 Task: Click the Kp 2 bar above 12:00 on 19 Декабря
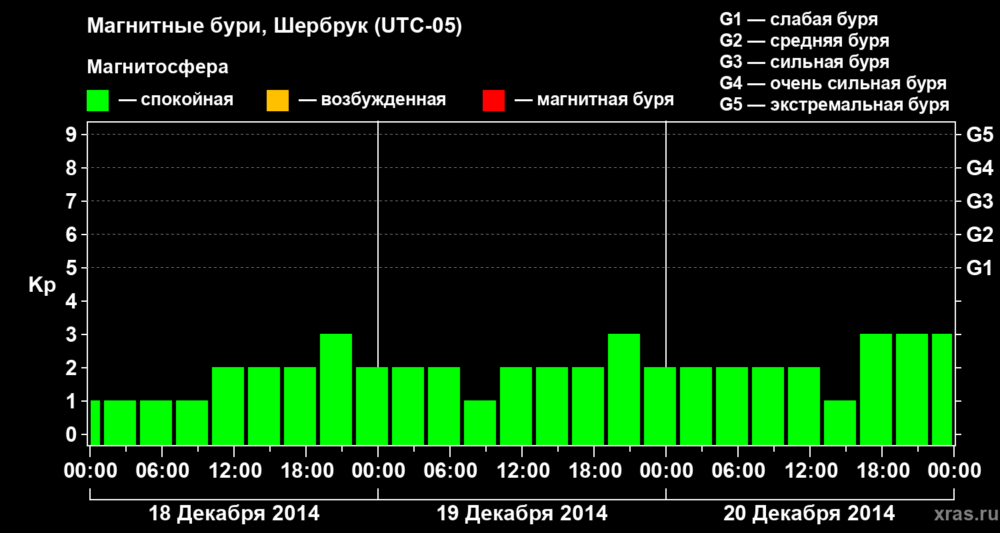click(516, 406)
